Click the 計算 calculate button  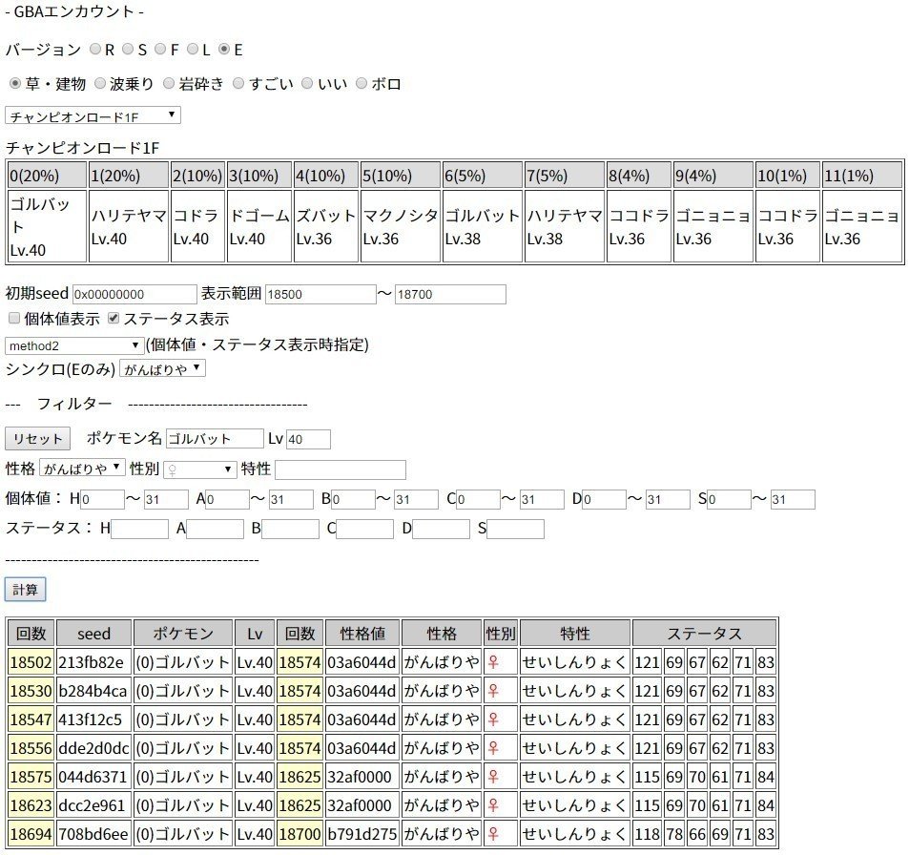(x=25, y=590)
